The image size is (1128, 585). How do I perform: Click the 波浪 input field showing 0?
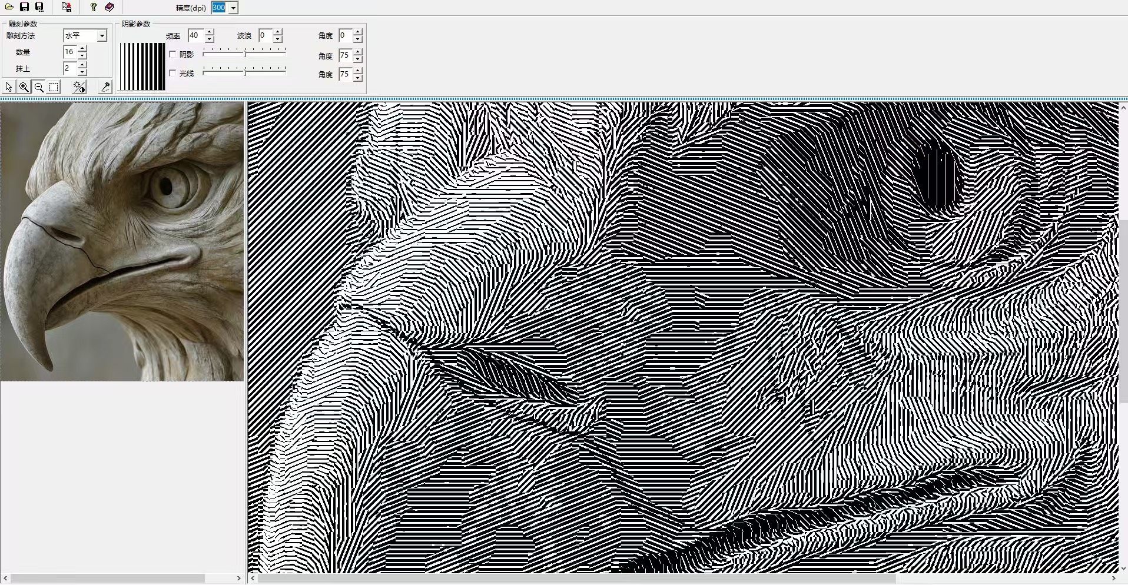pos(266,36)
